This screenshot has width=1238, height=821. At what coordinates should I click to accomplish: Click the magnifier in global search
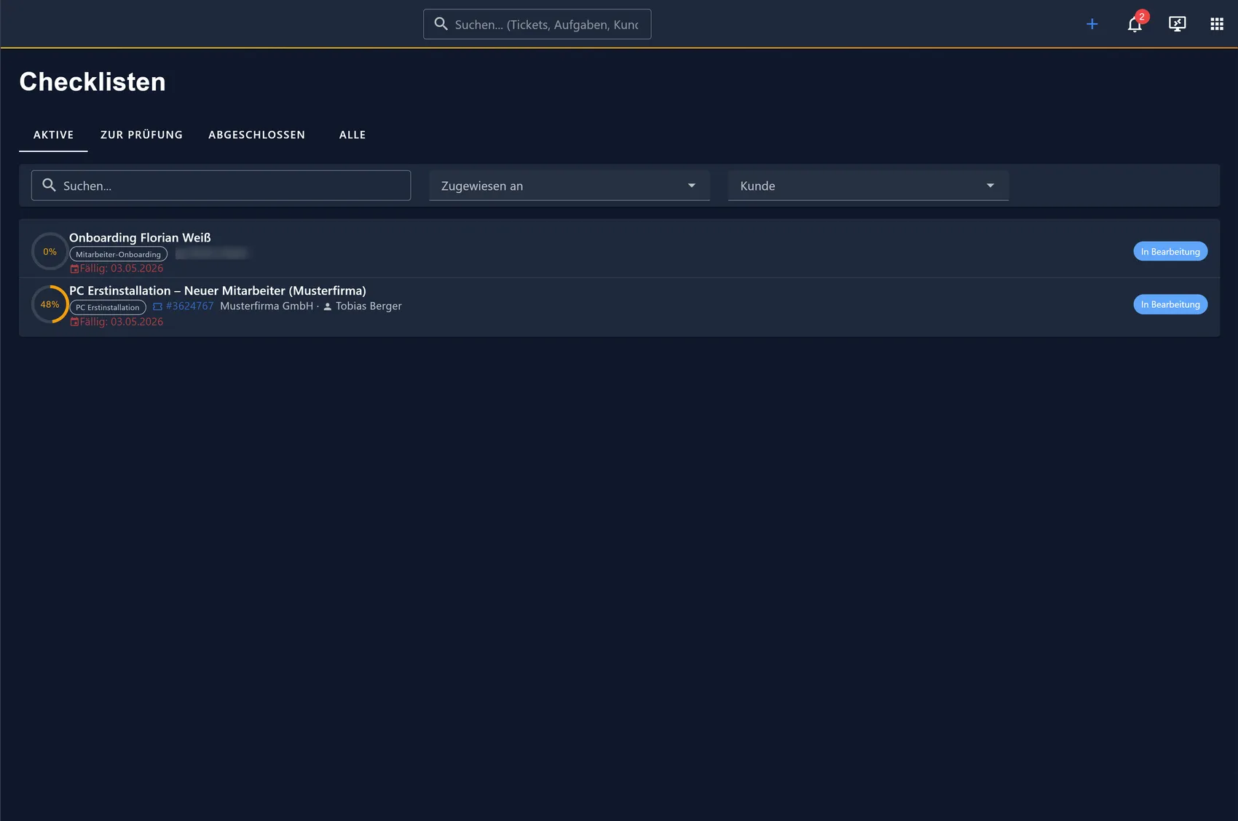(441, 24)
